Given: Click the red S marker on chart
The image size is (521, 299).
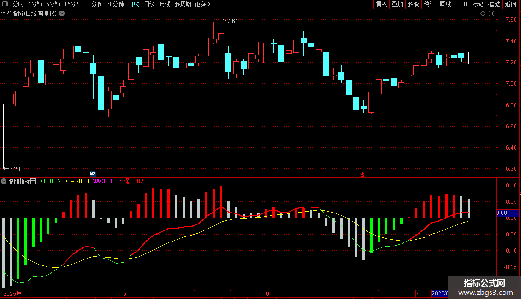Looking at the screenshot, I should pyautogui.click(x=363, y=174).
